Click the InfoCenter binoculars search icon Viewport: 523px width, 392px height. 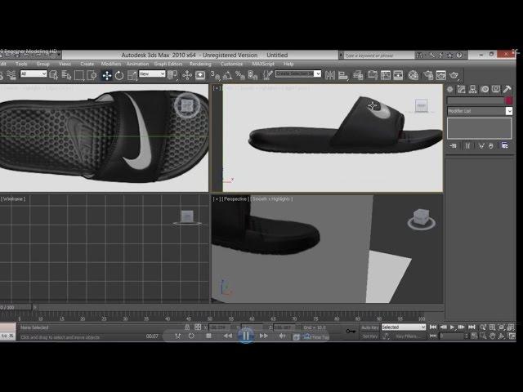point(419,55)
